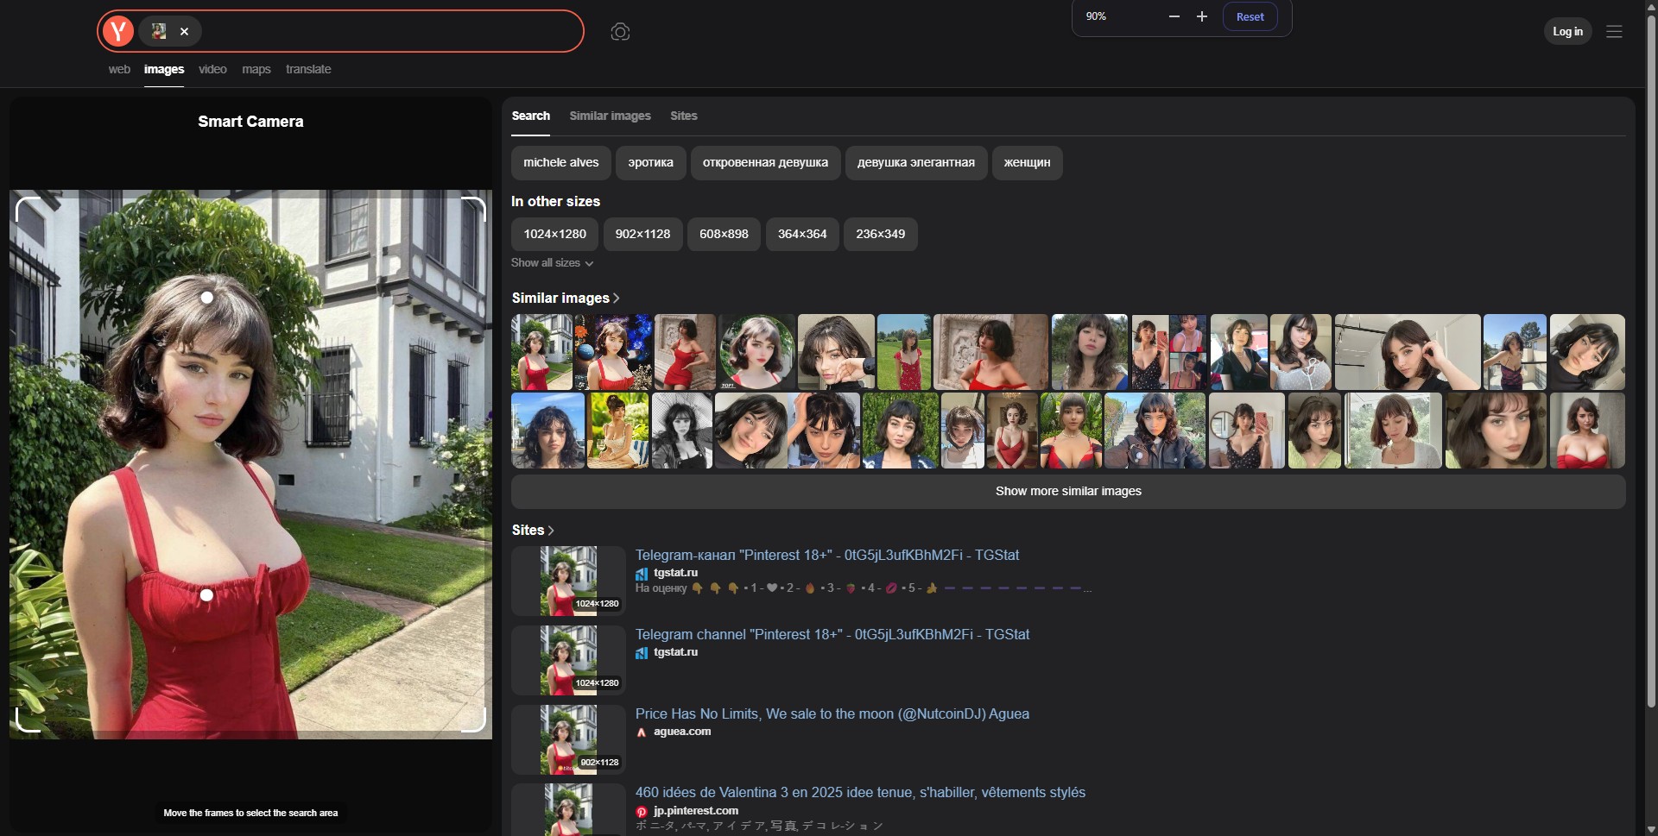Image resolution: width=1658 pixels, height=836 pixels.
Task: Click the top-left crop frame corner handle
Action: coord(28,209)
